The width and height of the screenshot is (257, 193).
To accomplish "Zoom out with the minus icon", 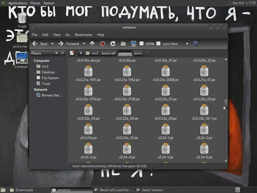I will [141, 43].
